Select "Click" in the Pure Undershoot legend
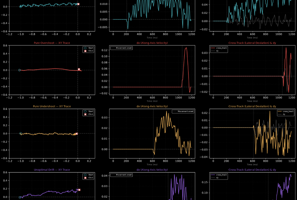297x200 pixels. 91,114
